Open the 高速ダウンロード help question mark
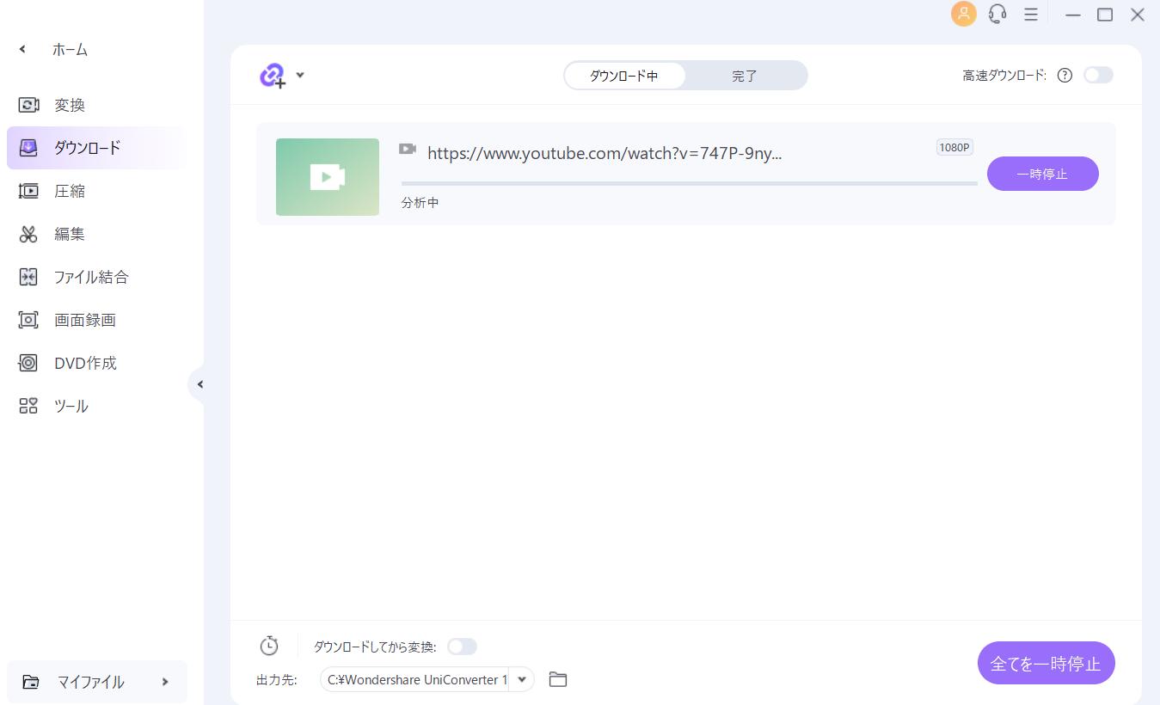 (1065, 75)
